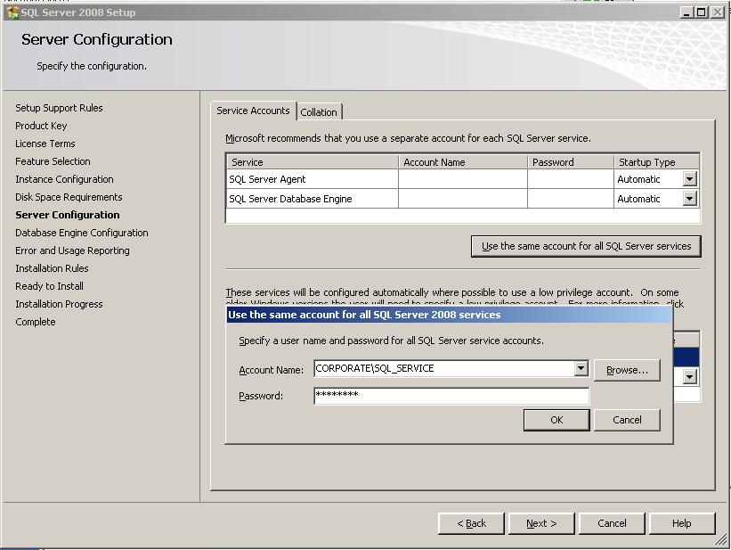The image size is (731, 550).
Task: Click the Password column header
Action: (x=571, y=162)
